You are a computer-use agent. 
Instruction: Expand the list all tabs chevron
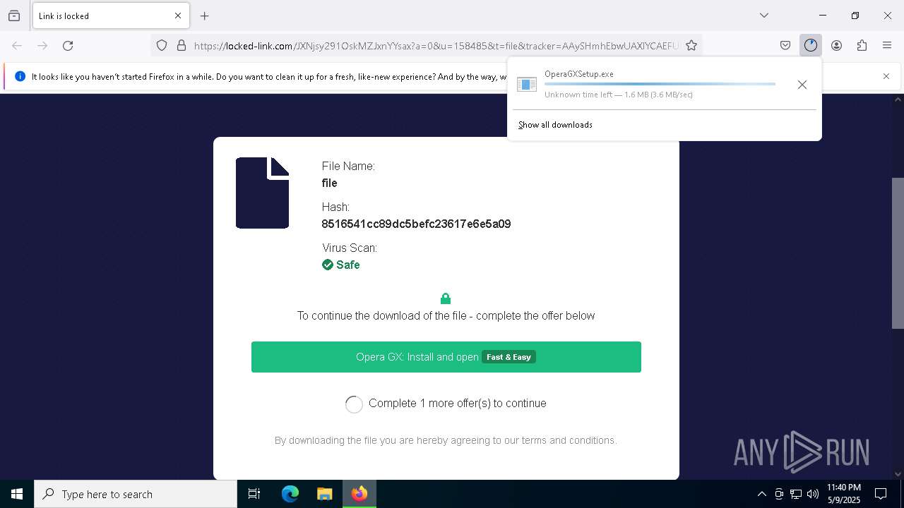coord(764,16)
